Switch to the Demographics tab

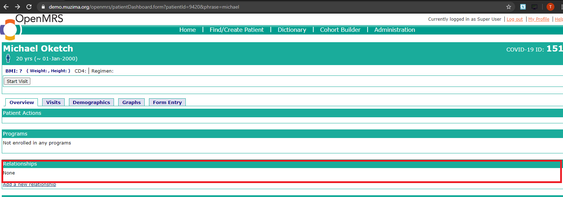91,102
